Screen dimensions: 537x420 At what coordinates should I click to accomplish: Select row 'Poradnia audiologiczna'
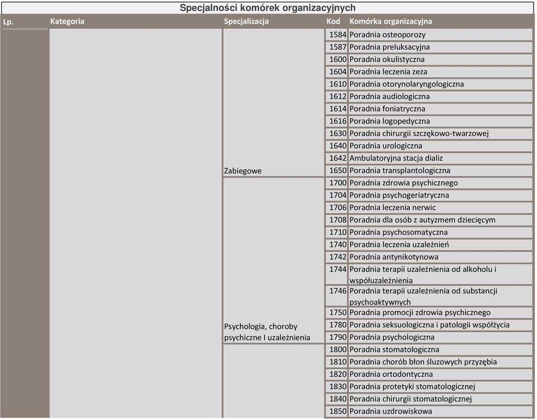click(440, 96)
